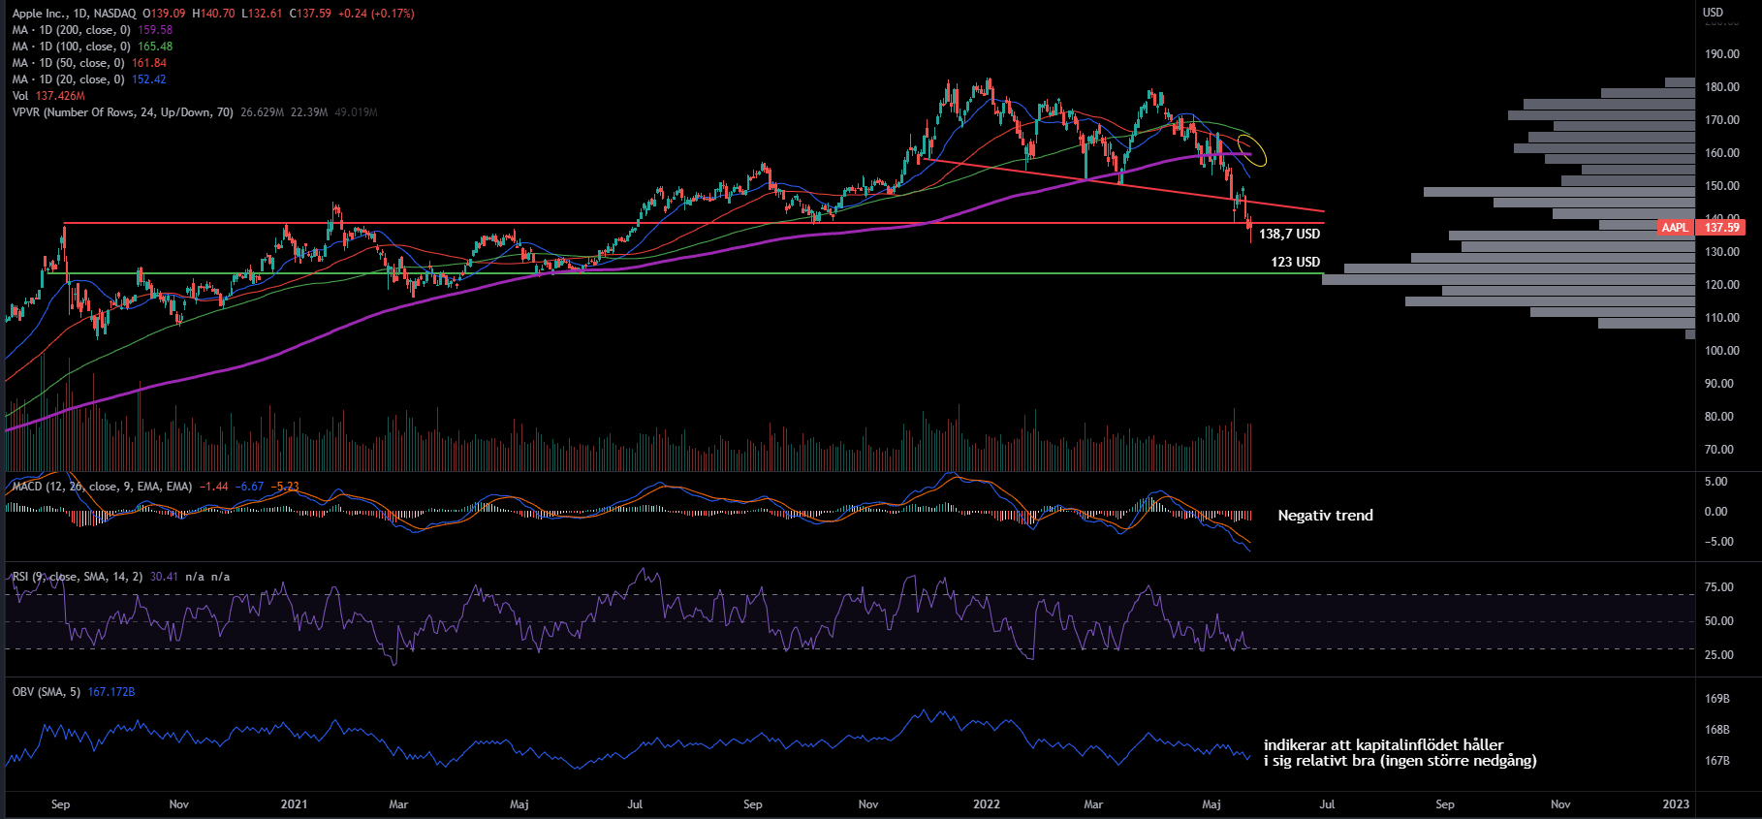Select the 'Negativ trend' text annotation
The height and width of the screenshot is (819, 1762).
pyautogui.click(x=1325, y=516)
